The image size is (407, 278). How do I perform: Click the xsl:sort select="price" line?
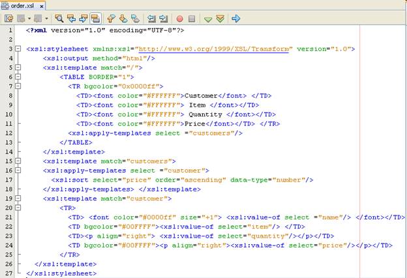182,180
